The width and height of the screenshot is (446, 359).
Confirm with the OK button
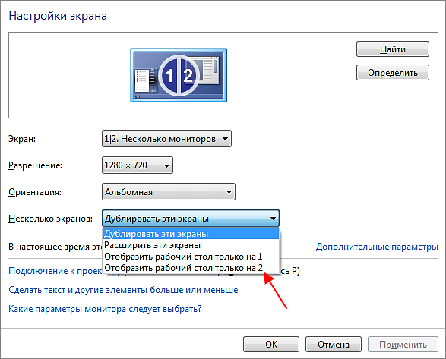click(x=271, y=345)
